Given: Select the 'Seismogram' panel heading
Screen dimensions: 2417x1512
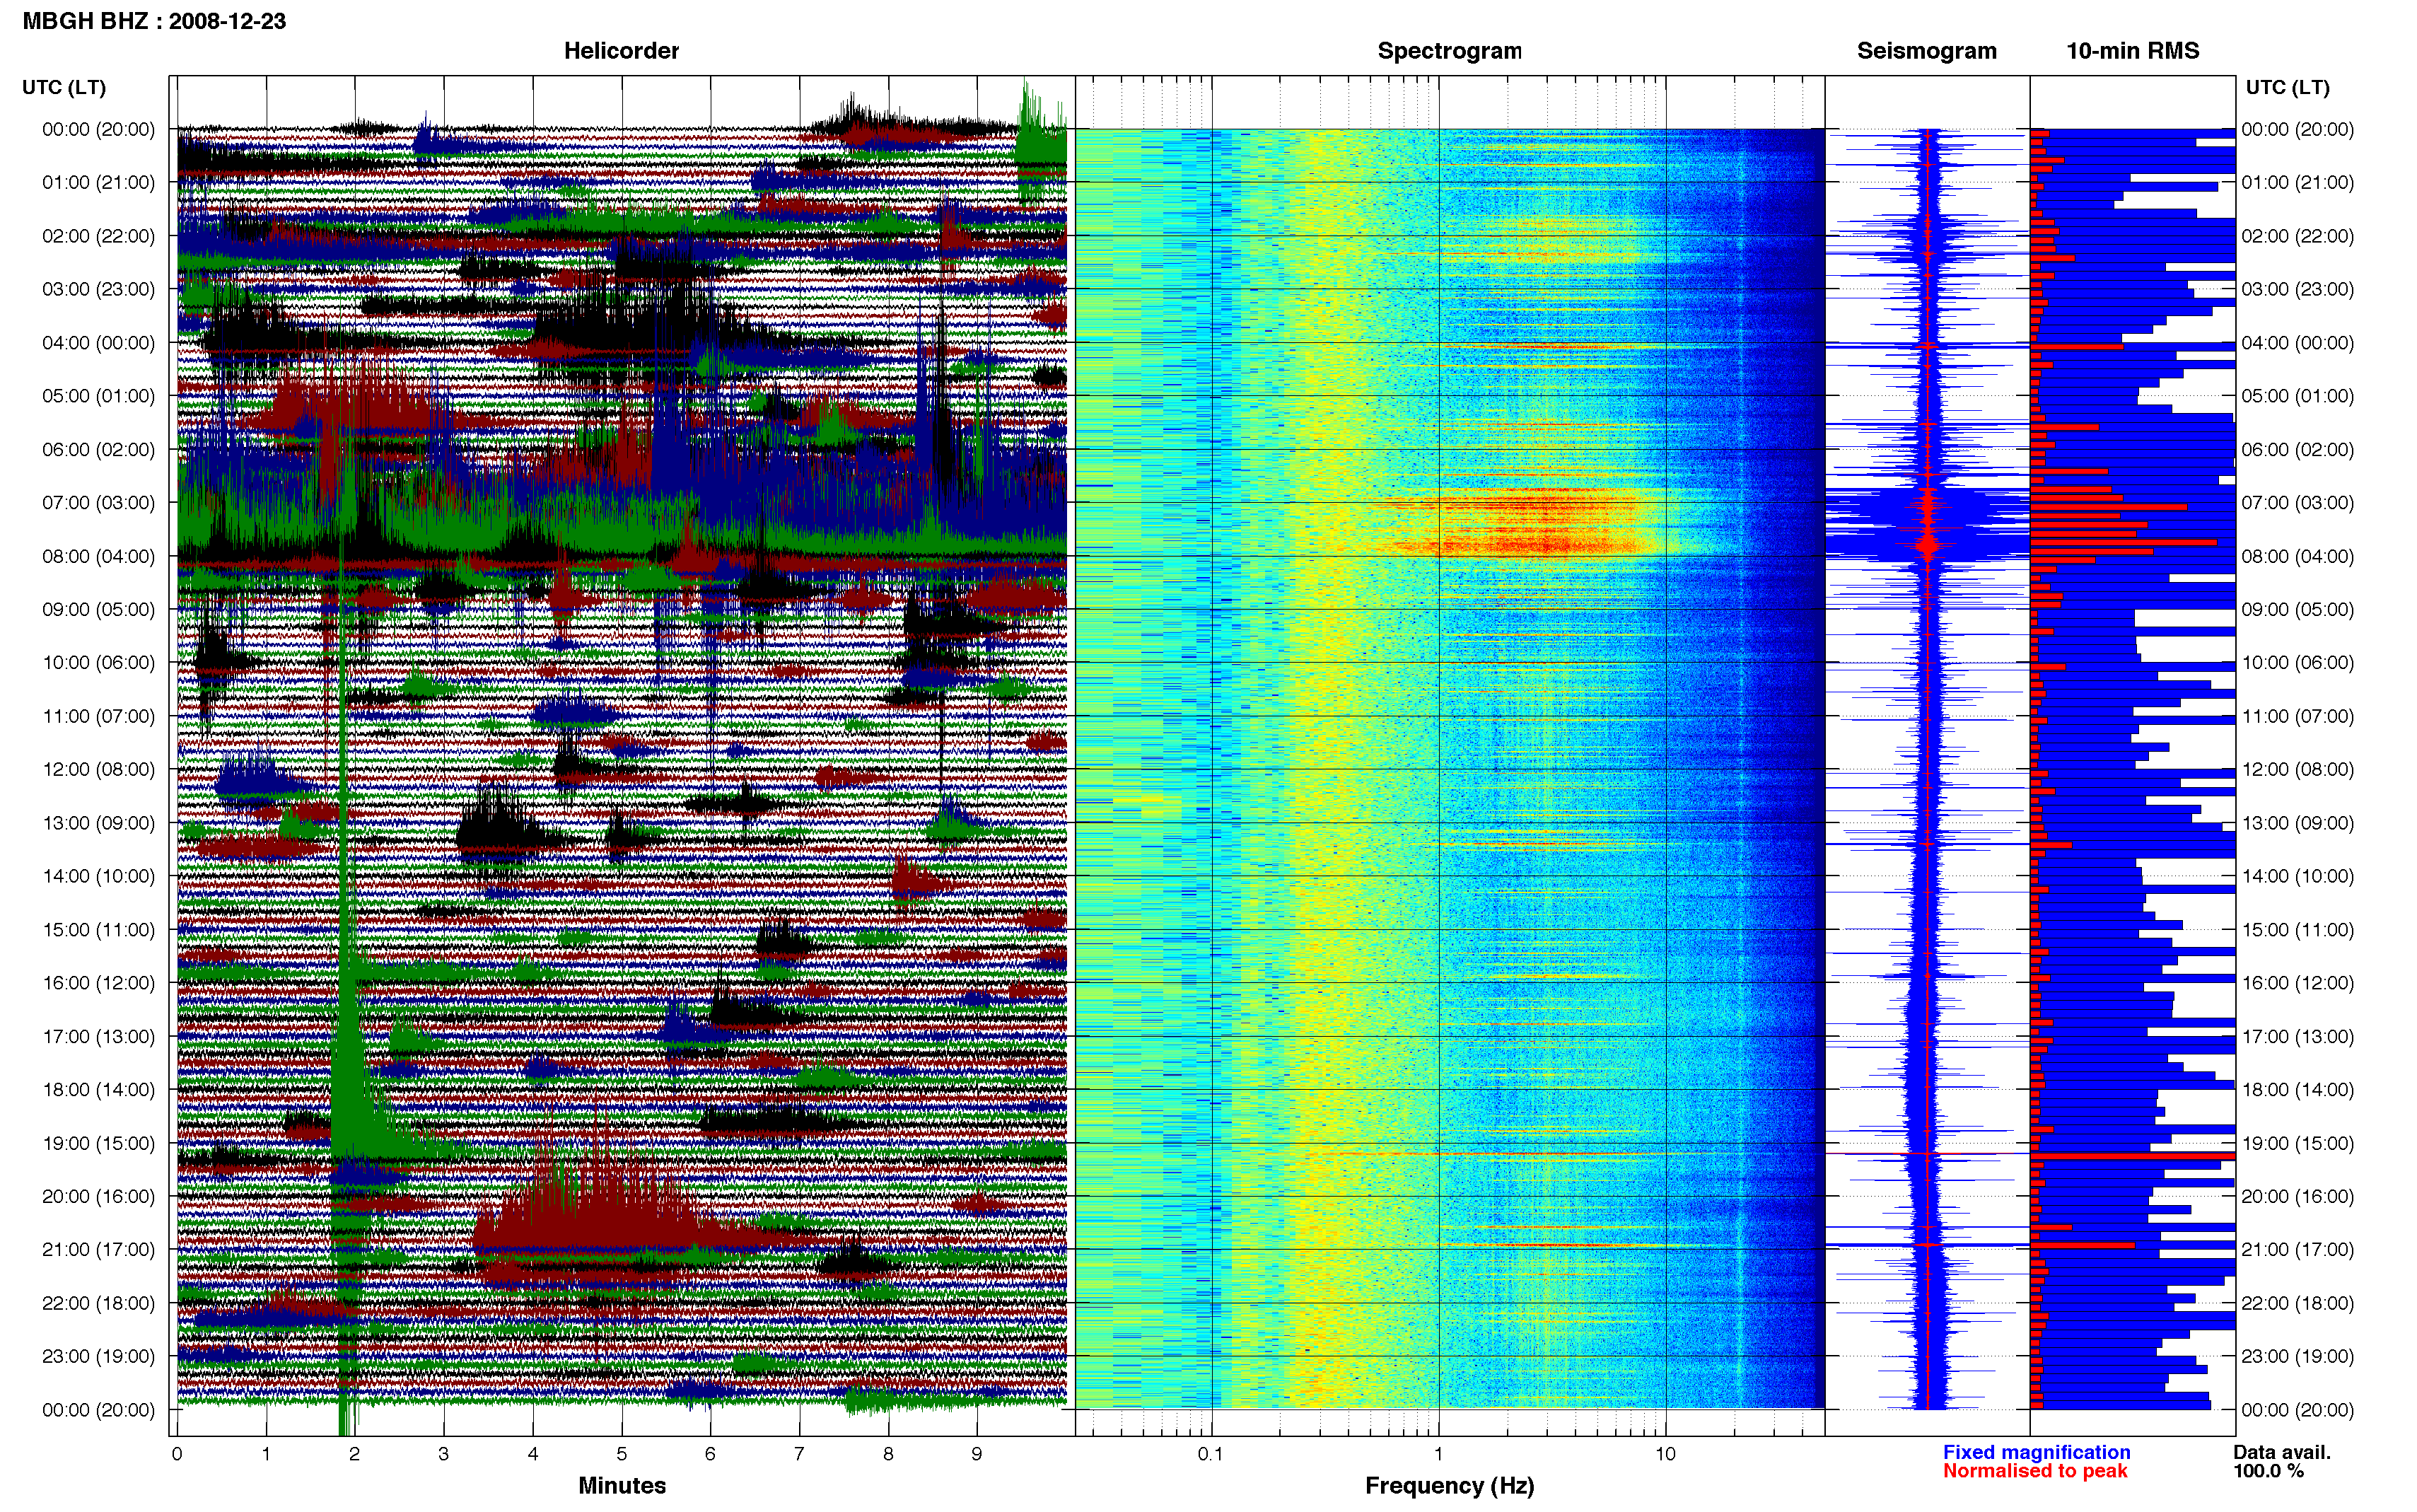Looking at the screenshot, I should click(x=1926, y=51).
